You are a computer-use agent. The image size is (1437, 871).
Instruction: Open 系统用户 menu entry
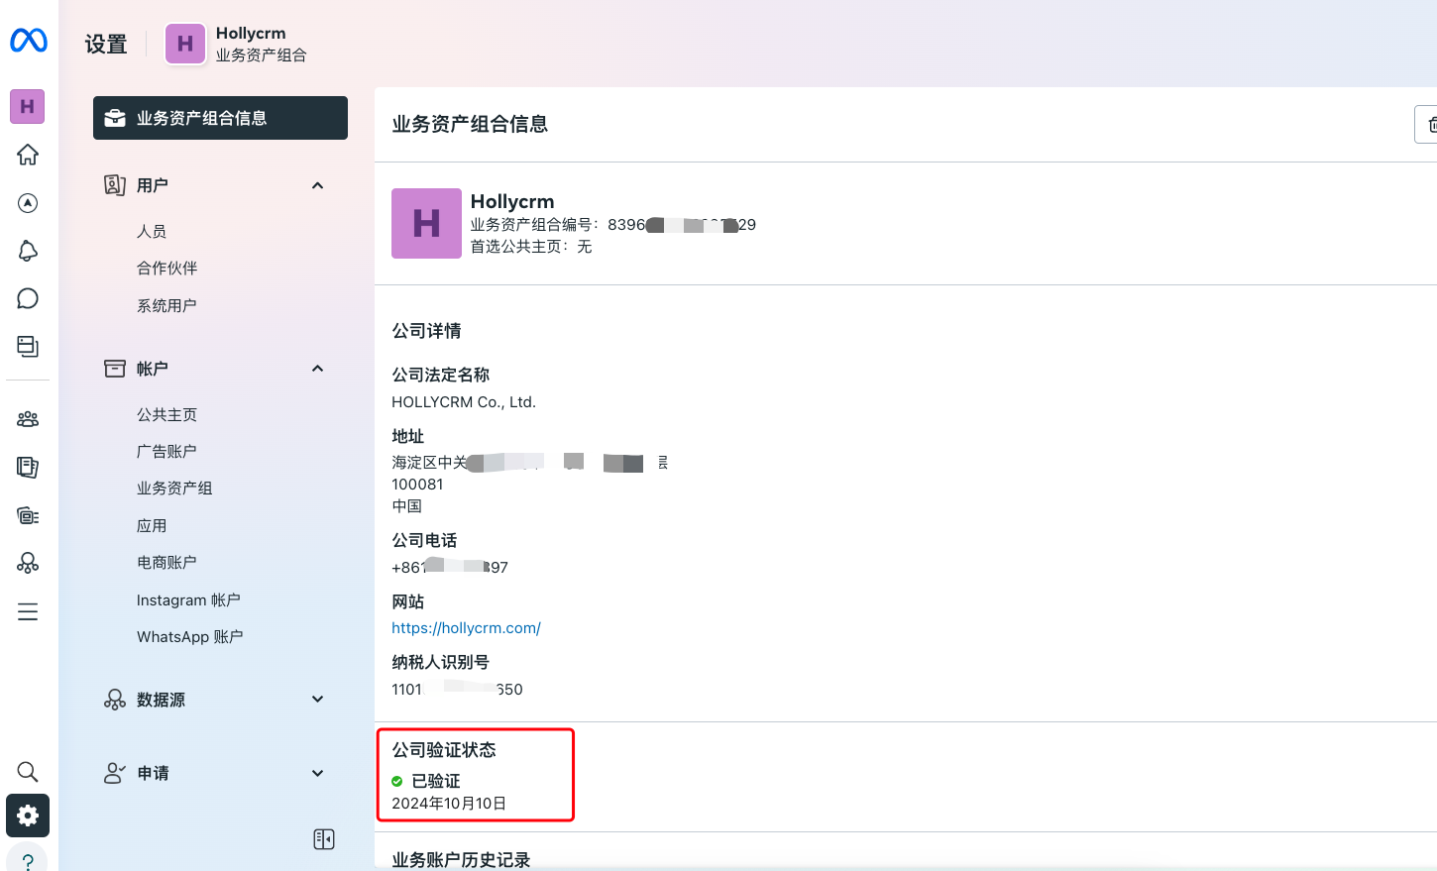(166, 305)
